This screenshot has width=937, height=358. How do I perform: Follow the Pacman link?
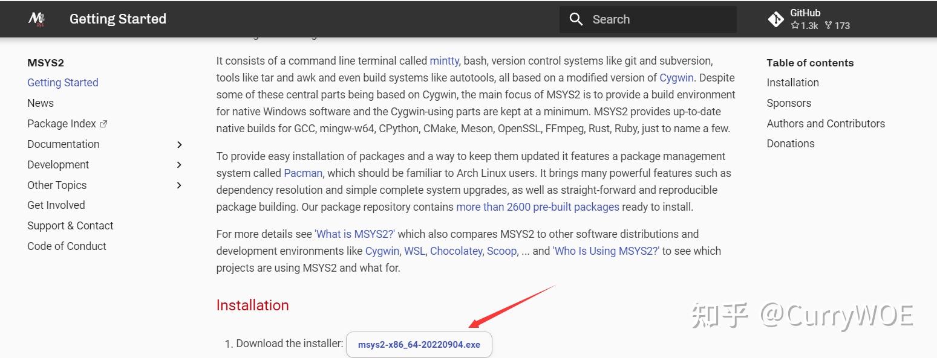coord(303,173)
